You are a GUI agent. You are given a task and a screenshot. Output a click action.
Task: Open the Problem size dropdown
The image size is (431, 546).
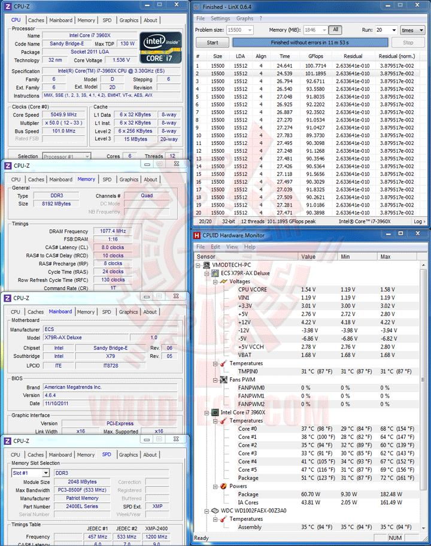click(250, 30)
